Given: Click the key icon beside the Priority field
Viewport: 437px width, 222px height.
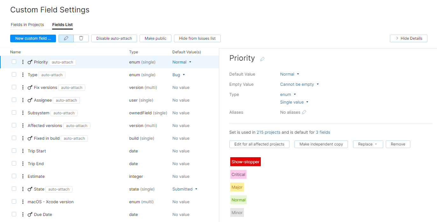Looking at the screenshot, I should pyautogui.click(x=30, y=62).
